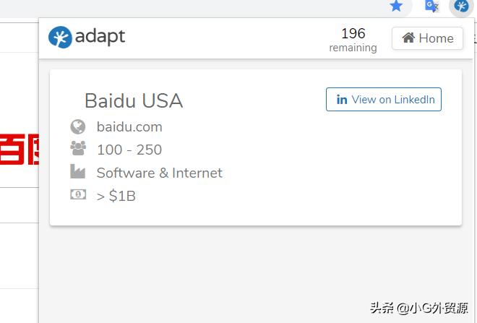Open View on LinkedIn button
Image resolution: width=477 pixels, height=323 pixels.
pyautogui.click(x=384, y=100)
